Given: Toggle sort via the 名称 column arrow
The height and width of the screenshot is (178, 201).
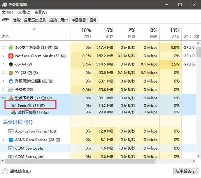Looking at the screenshot, I should (35, 29).
